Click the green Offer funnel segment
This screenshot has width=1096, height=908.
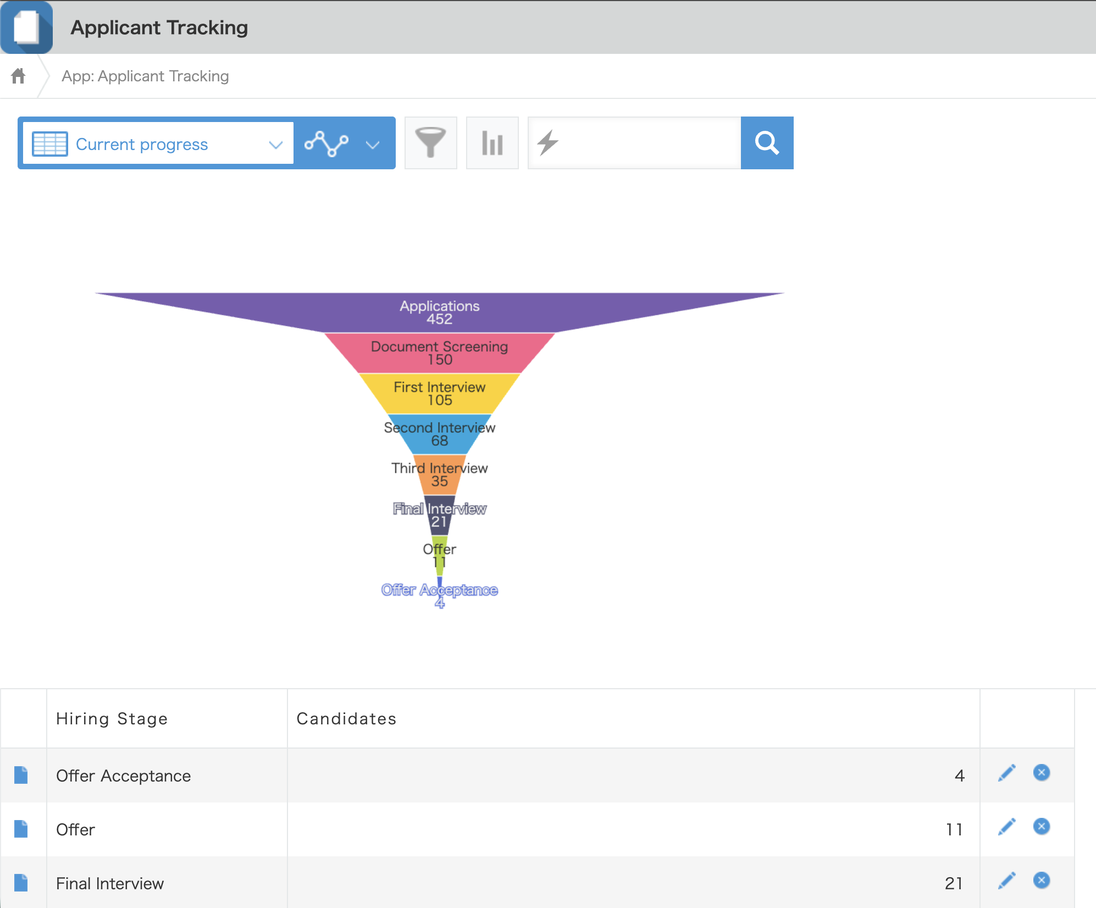click(440, 556)
